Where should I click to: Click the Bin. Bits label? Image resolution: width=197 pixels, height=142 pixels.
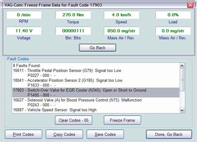(73, 38)
